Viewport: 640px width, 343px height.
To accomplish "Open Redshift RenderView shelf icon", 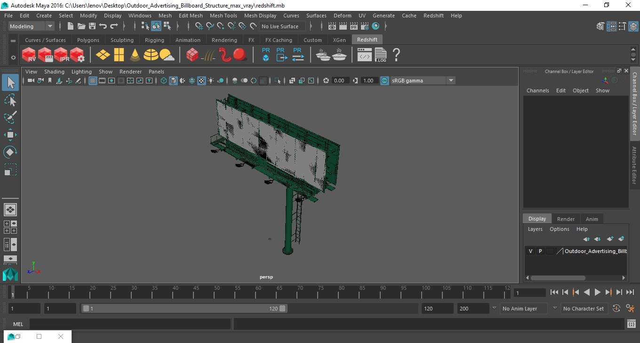I will [29, 55].
